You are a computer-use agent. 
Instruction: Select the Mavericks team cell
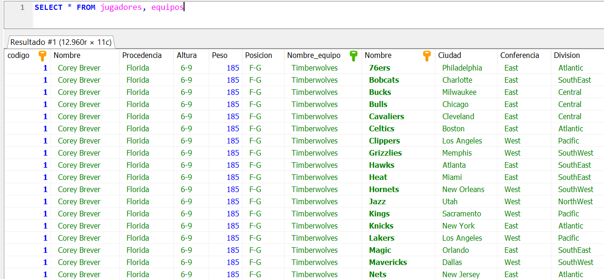(x=388, y=262)
